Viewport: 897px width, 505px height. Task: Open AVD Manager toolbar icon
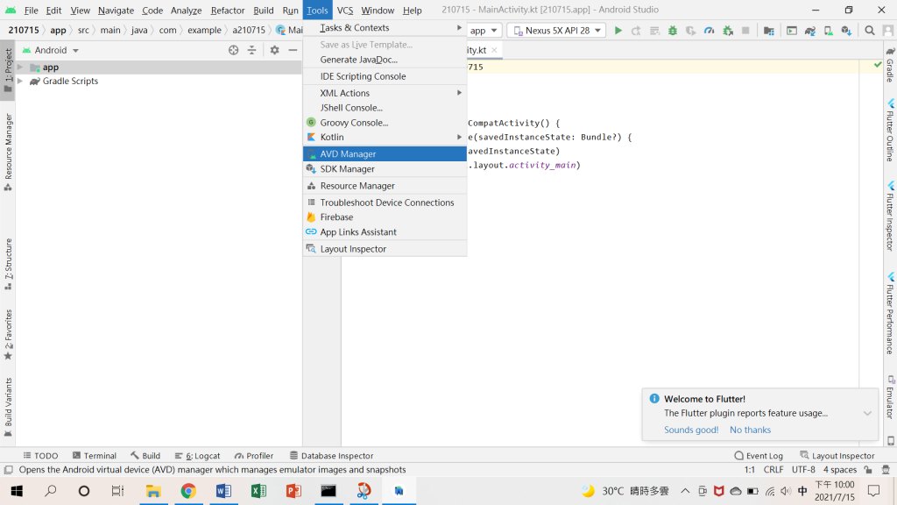click(829, 31)
